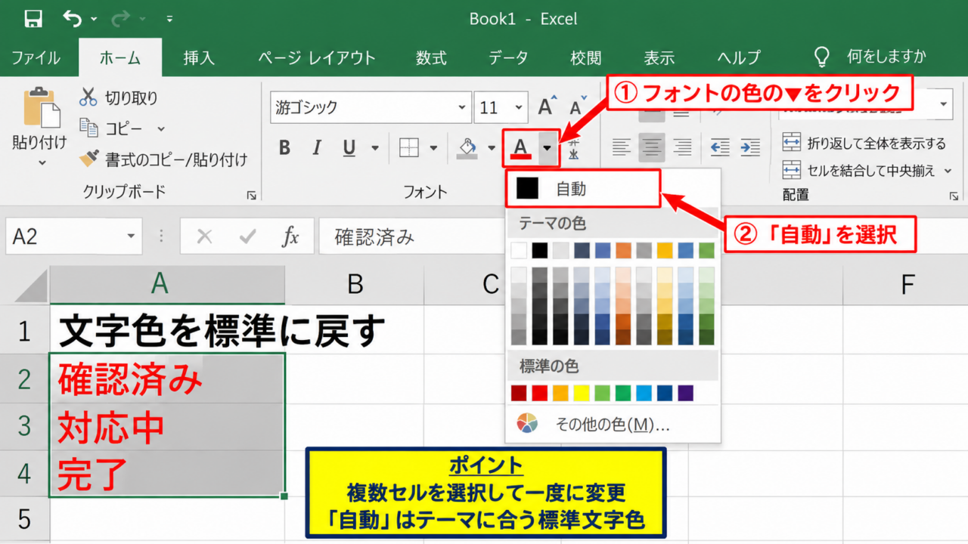Click the increase indent icon

(750, 147)
